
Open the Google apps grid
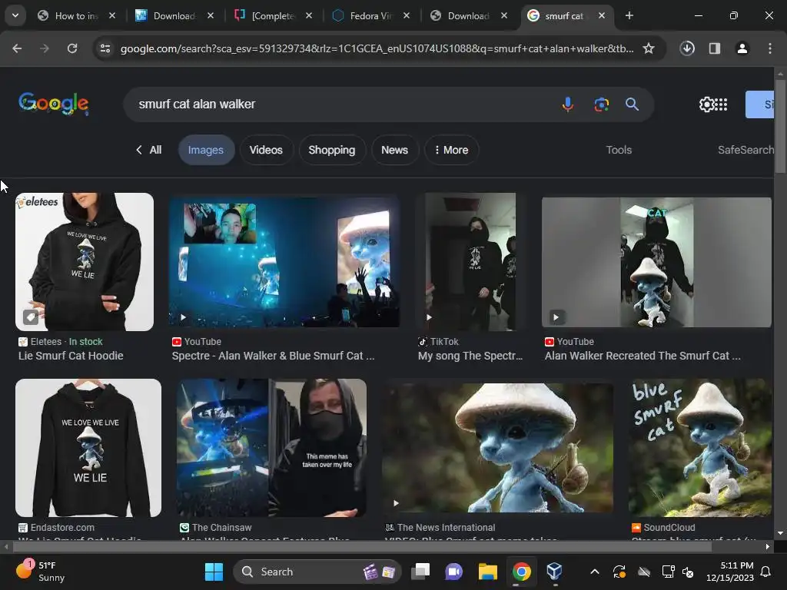point(721,104)
